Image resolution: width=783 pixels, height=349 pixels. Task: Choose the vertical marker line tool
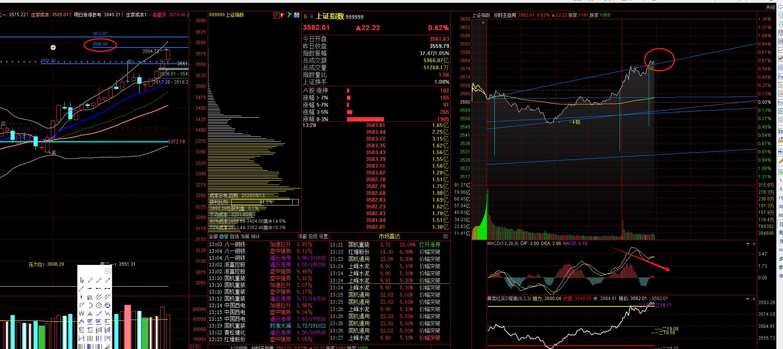(x=81, y=297)
